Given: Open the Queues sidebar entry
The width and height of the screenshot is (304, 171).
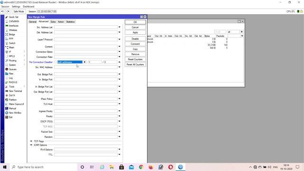Looking at the screenshot, I should click(x=13, y=69).
